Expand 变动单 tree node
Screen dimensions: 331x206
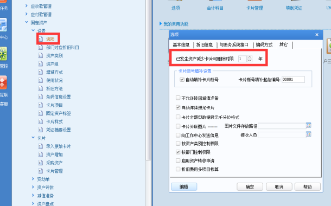(x=33, y=179)
